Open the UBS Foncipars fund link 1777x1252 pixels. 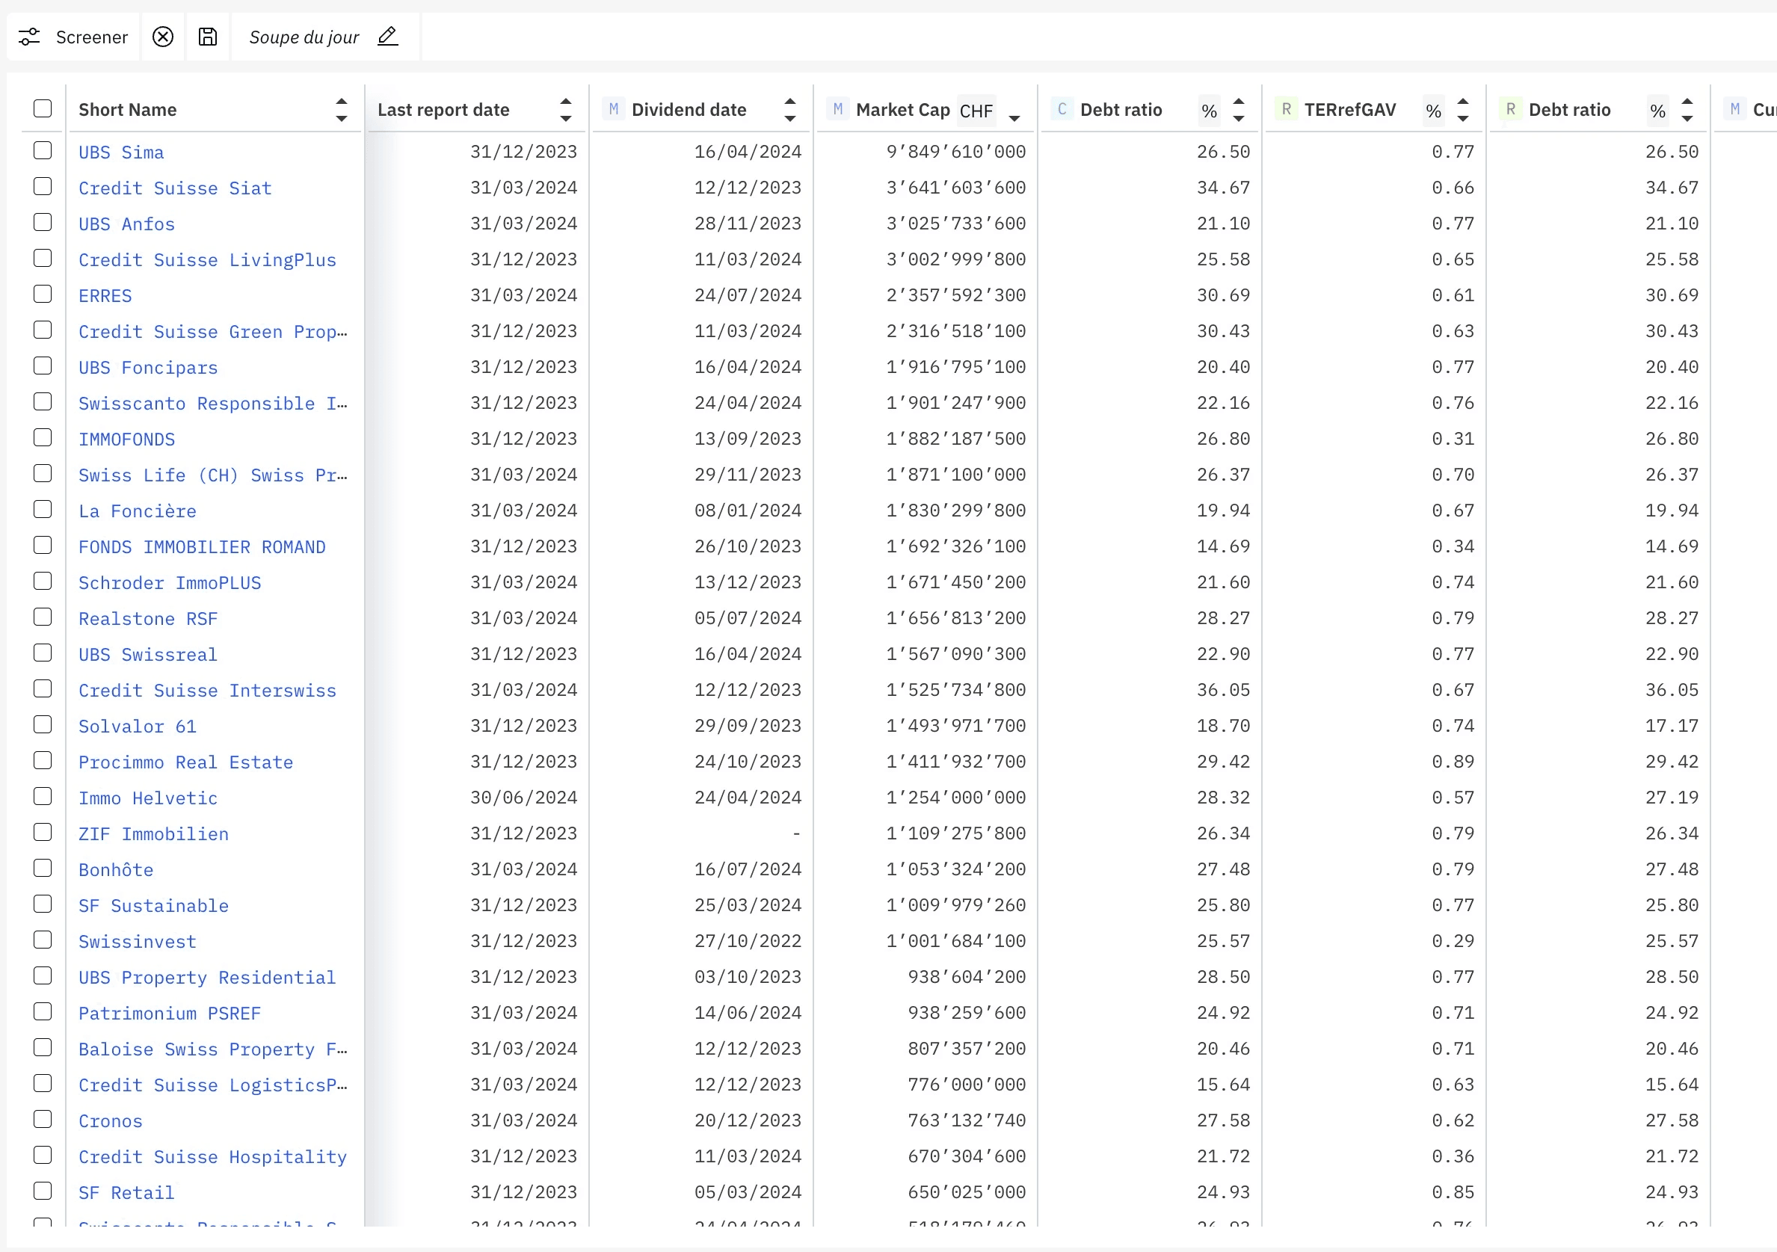pos(149,368)
